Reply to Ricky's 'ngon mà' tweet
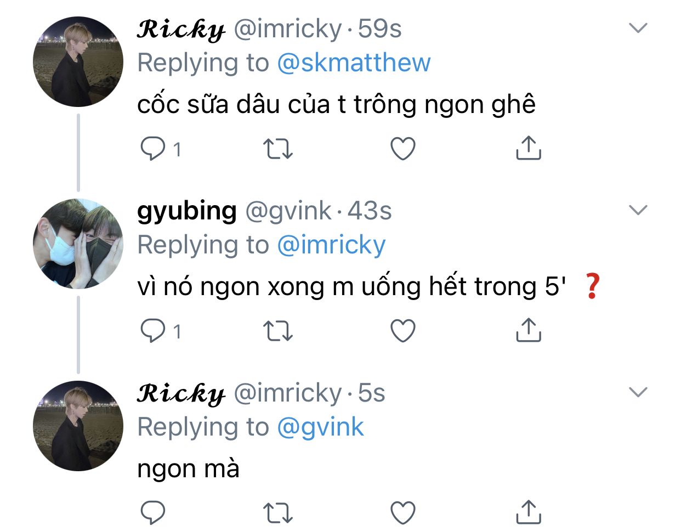Viewport: 681px width, 531px height. pyautogui.click(x=153, y=513)
